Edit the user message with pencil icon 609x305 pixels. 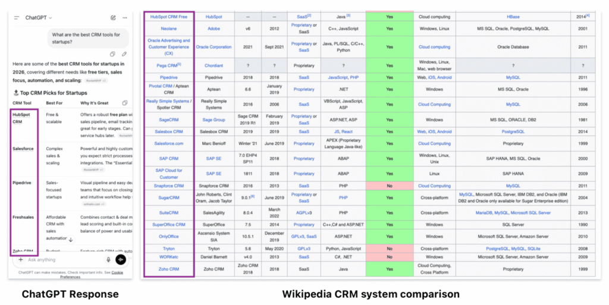point(124,54)
